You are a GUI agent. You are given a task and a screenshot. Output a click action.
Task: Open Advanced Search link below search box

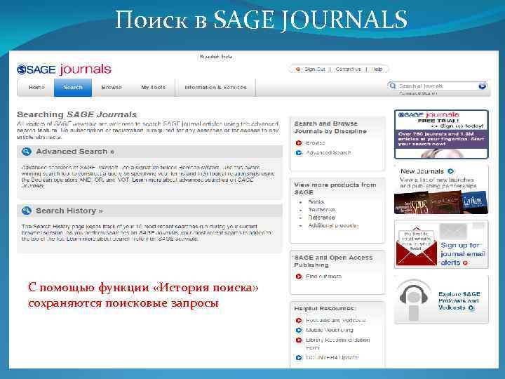point(418,93)
